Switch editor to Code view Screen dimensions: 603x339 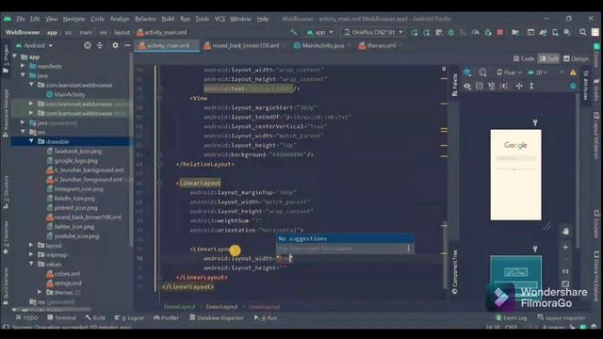pos(524,58)
